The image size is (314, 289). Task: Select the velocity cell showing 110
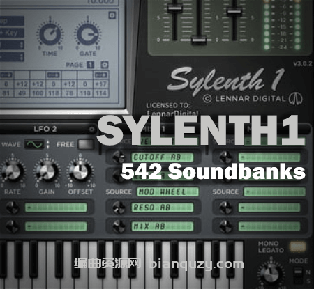[85, 93]
